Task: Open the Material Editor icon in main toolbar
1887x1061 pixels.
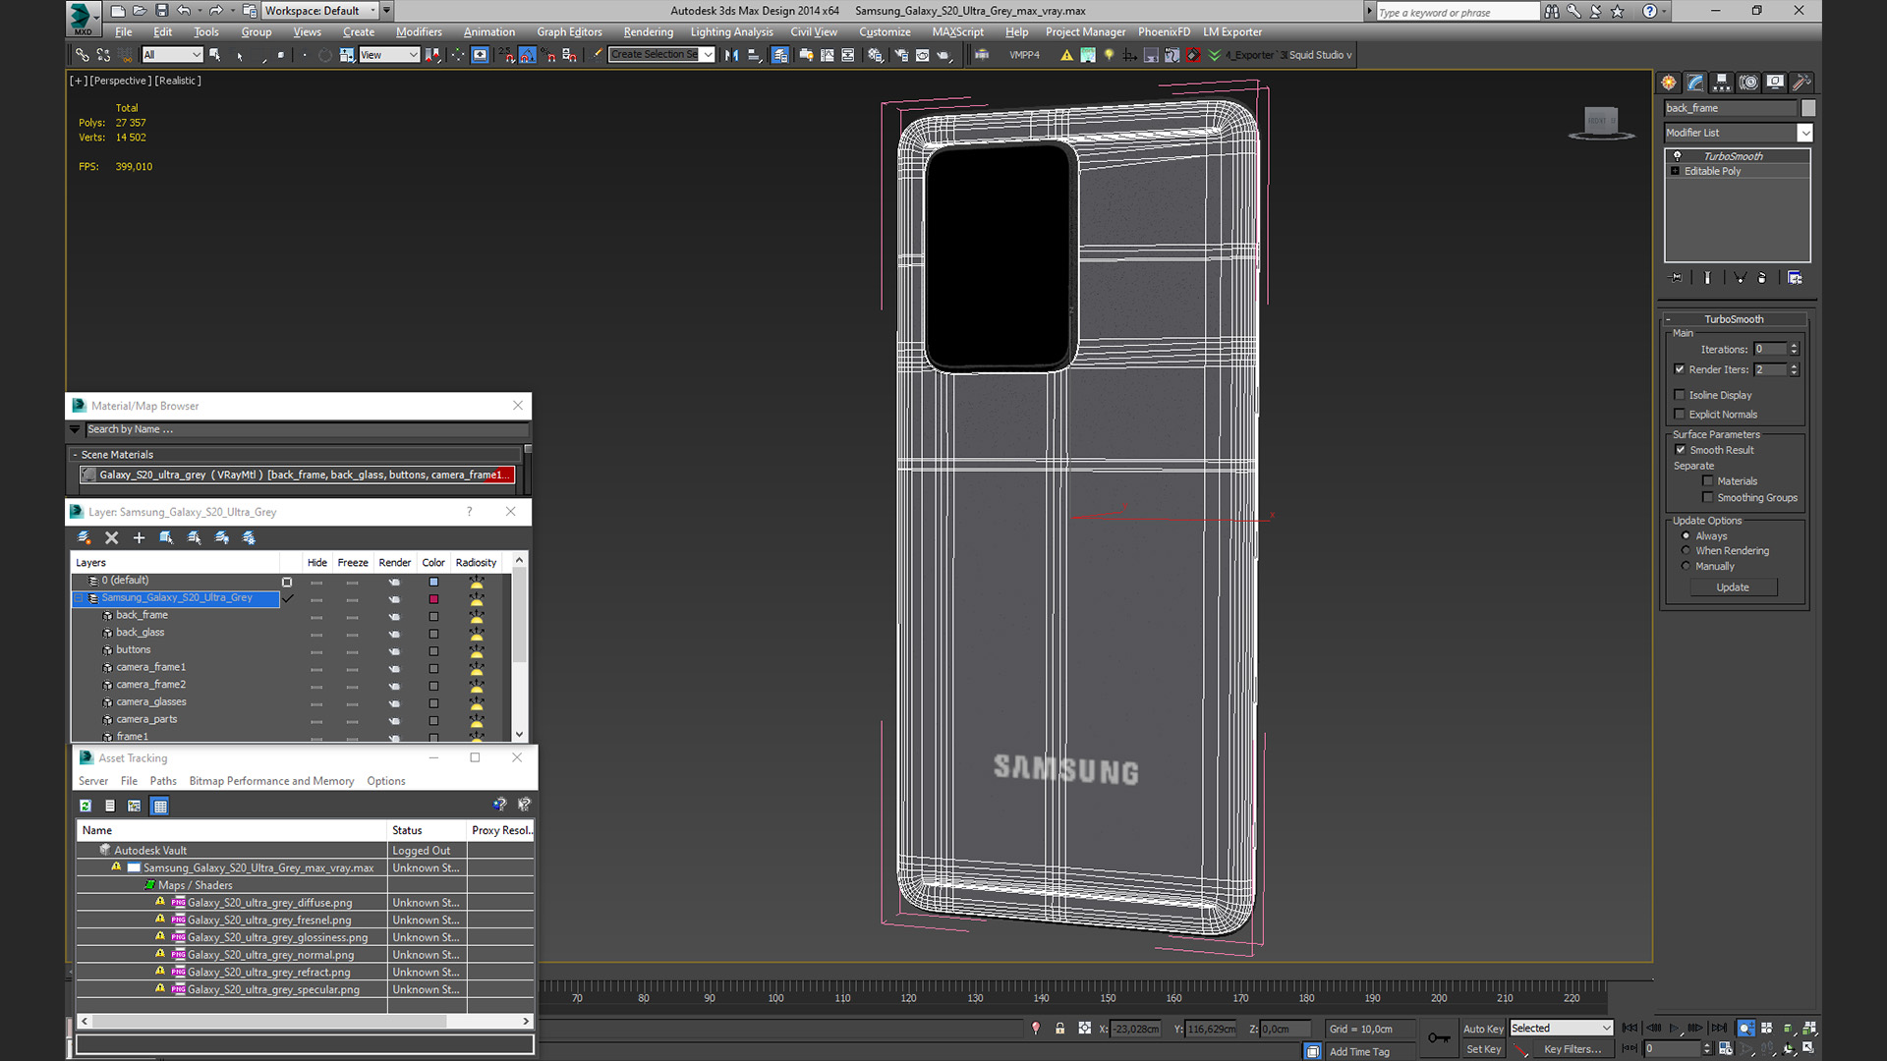Action: 876,55
